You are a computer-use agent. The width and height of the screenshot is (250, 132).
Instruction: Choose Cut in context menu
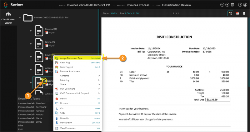point(78,108)
